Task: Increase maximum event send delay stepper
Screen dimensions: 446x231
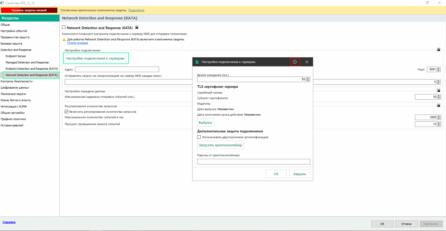Action: coord(439,96)
